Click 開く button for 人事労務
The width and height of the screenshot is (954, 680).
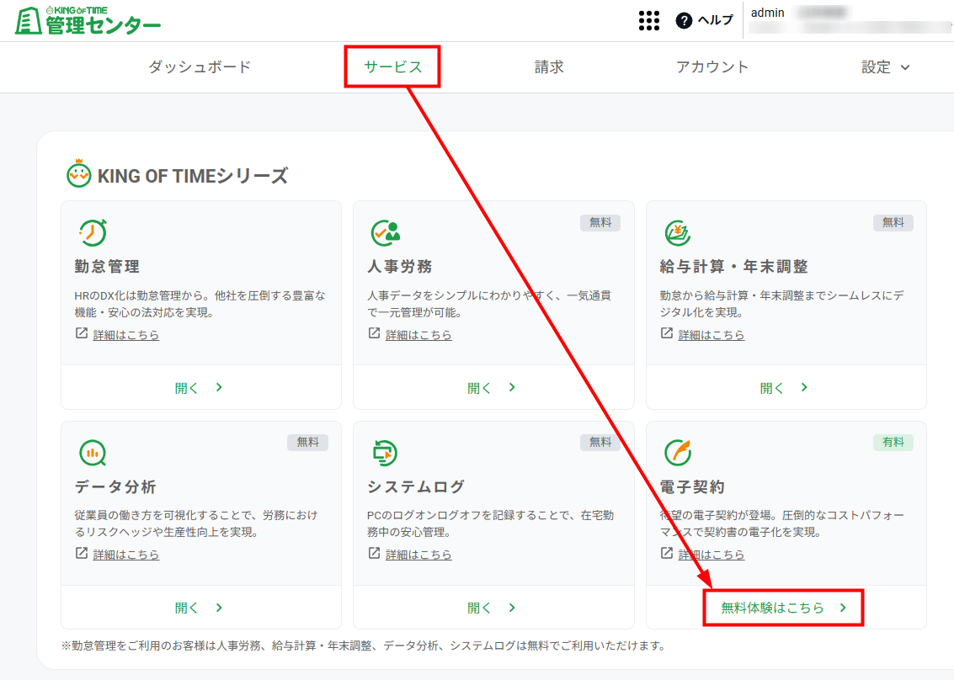coord(493,387)
